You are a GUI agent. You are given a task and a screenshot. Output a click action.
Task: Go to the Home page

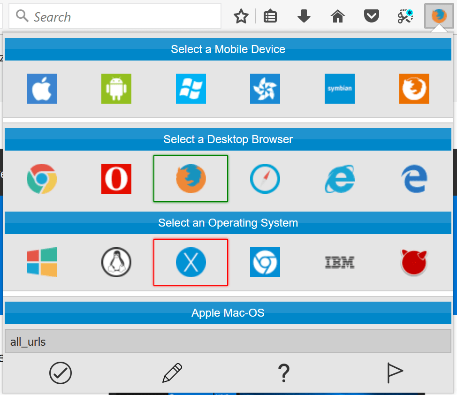point(337,16)
